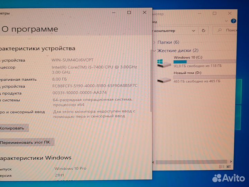Viewport: 249px width, 187px height.
Task: Select product code 00331-10000-00001-AA374
Action: (x=80, y=92)
